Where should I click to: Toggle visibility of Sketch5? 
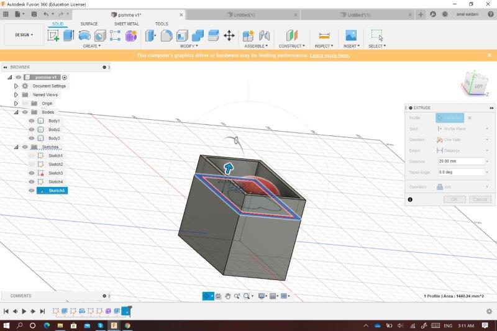coord(32,191)
